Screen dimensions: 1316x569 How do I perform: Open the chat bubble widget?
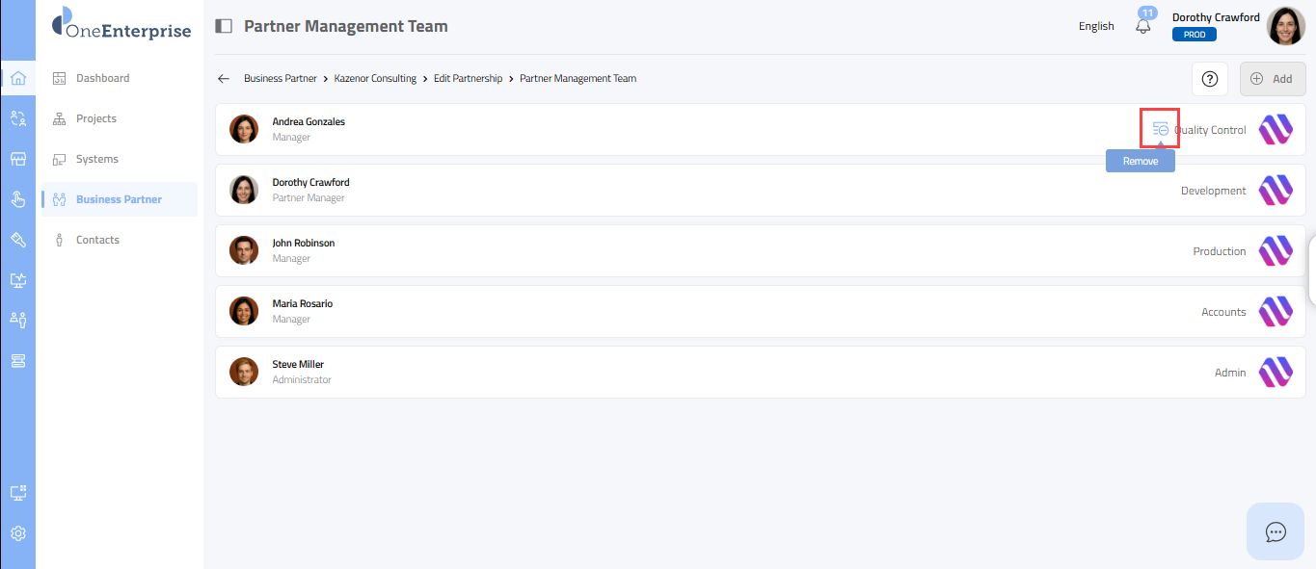(x=1276, y=531)
